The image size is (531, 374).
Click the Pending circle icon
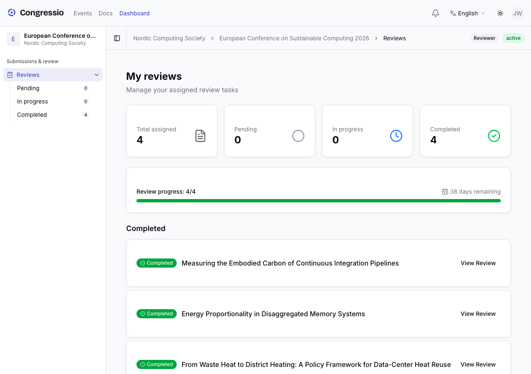coord(298,136)
